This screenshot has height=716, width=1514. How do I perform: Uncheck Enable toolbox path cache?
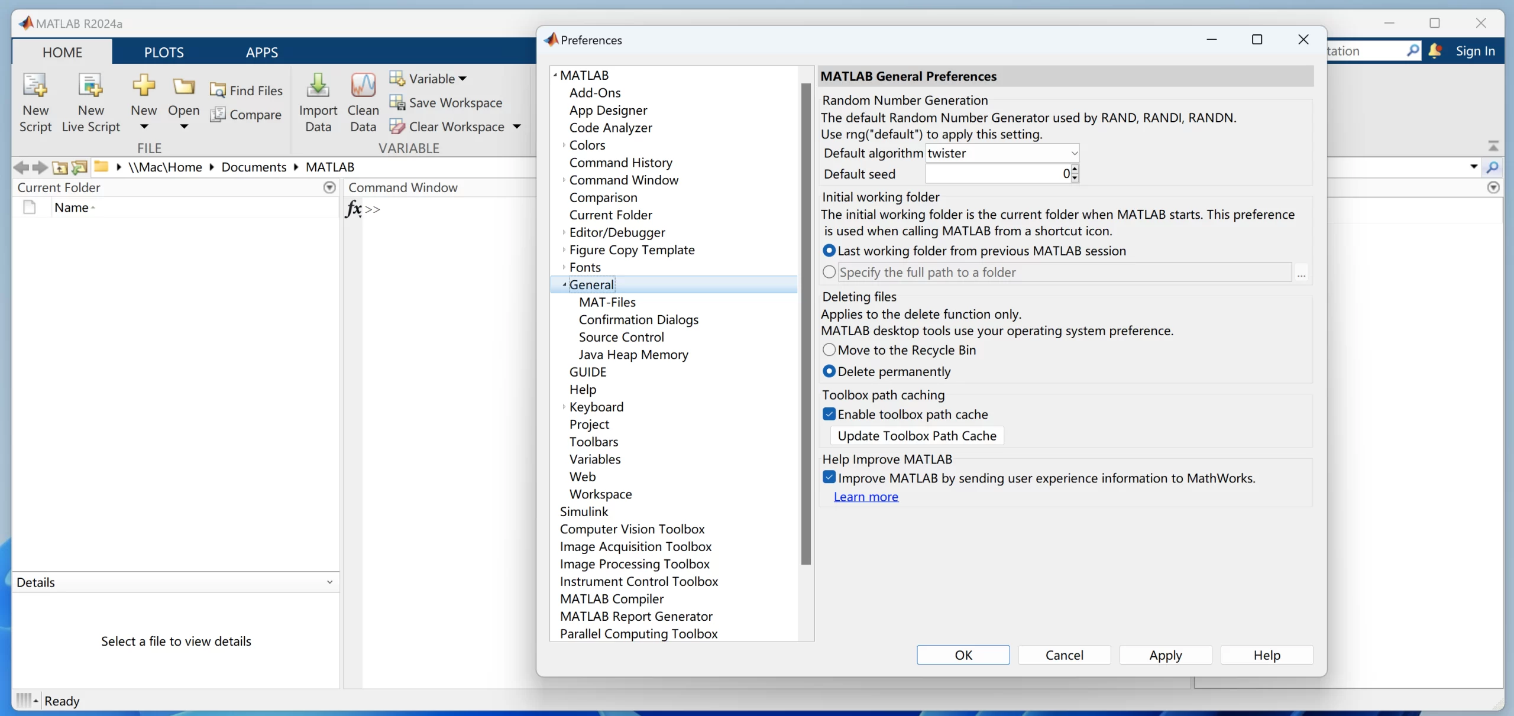[x=829, y=414]
